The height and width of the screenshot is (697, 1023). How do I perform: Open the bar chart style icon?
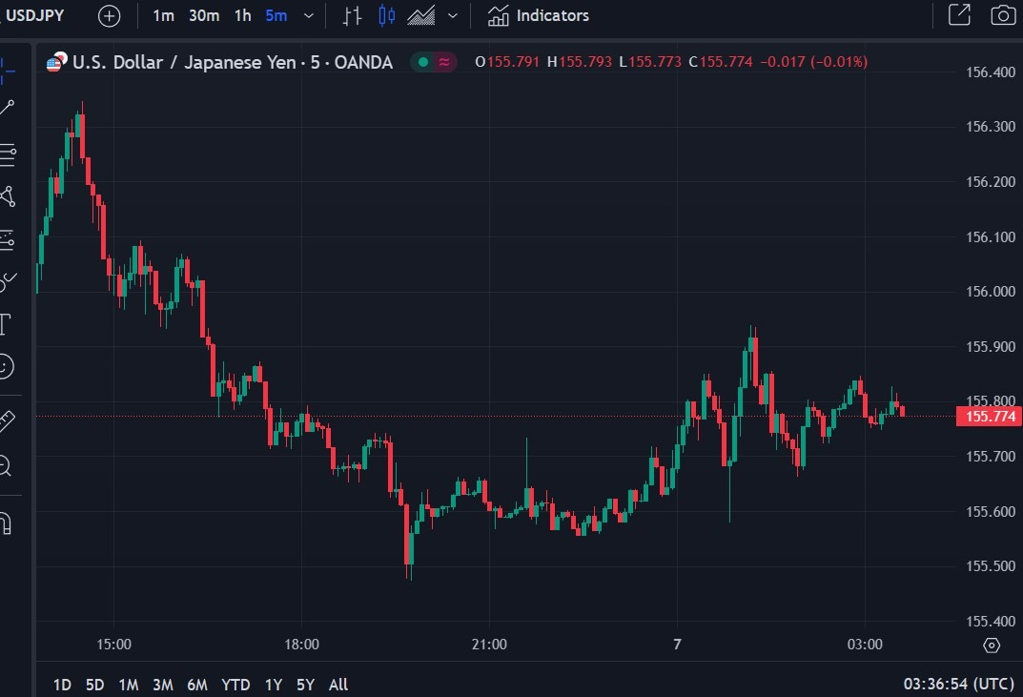pyautogui.click(x=353, y=15)
